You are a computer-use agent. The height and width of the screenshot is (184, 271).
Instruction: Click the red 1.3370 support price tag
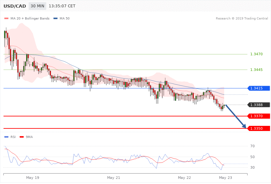[259, 116]
